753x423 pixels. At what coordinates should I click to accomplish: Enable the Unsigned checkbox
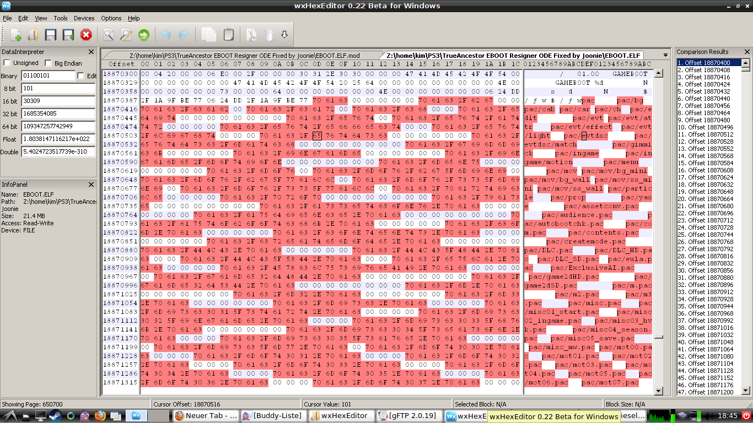[7, 63]
